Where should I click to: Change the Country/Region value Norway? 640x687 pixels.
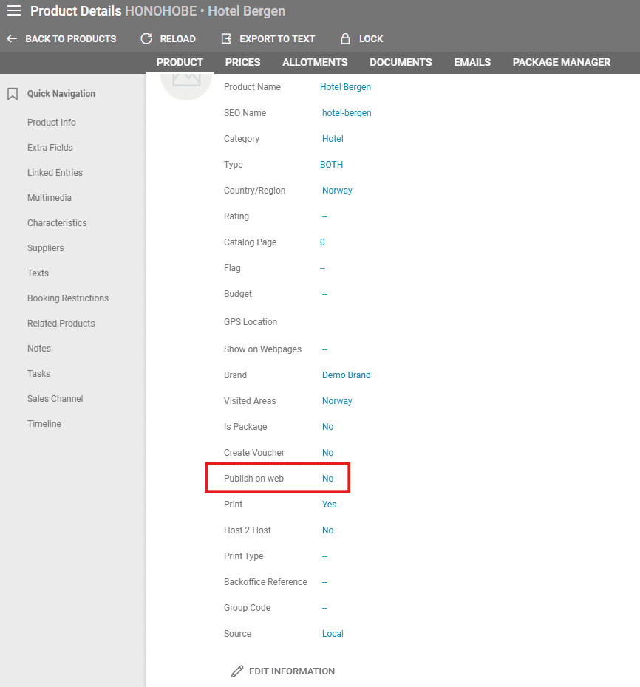point(337,191)
